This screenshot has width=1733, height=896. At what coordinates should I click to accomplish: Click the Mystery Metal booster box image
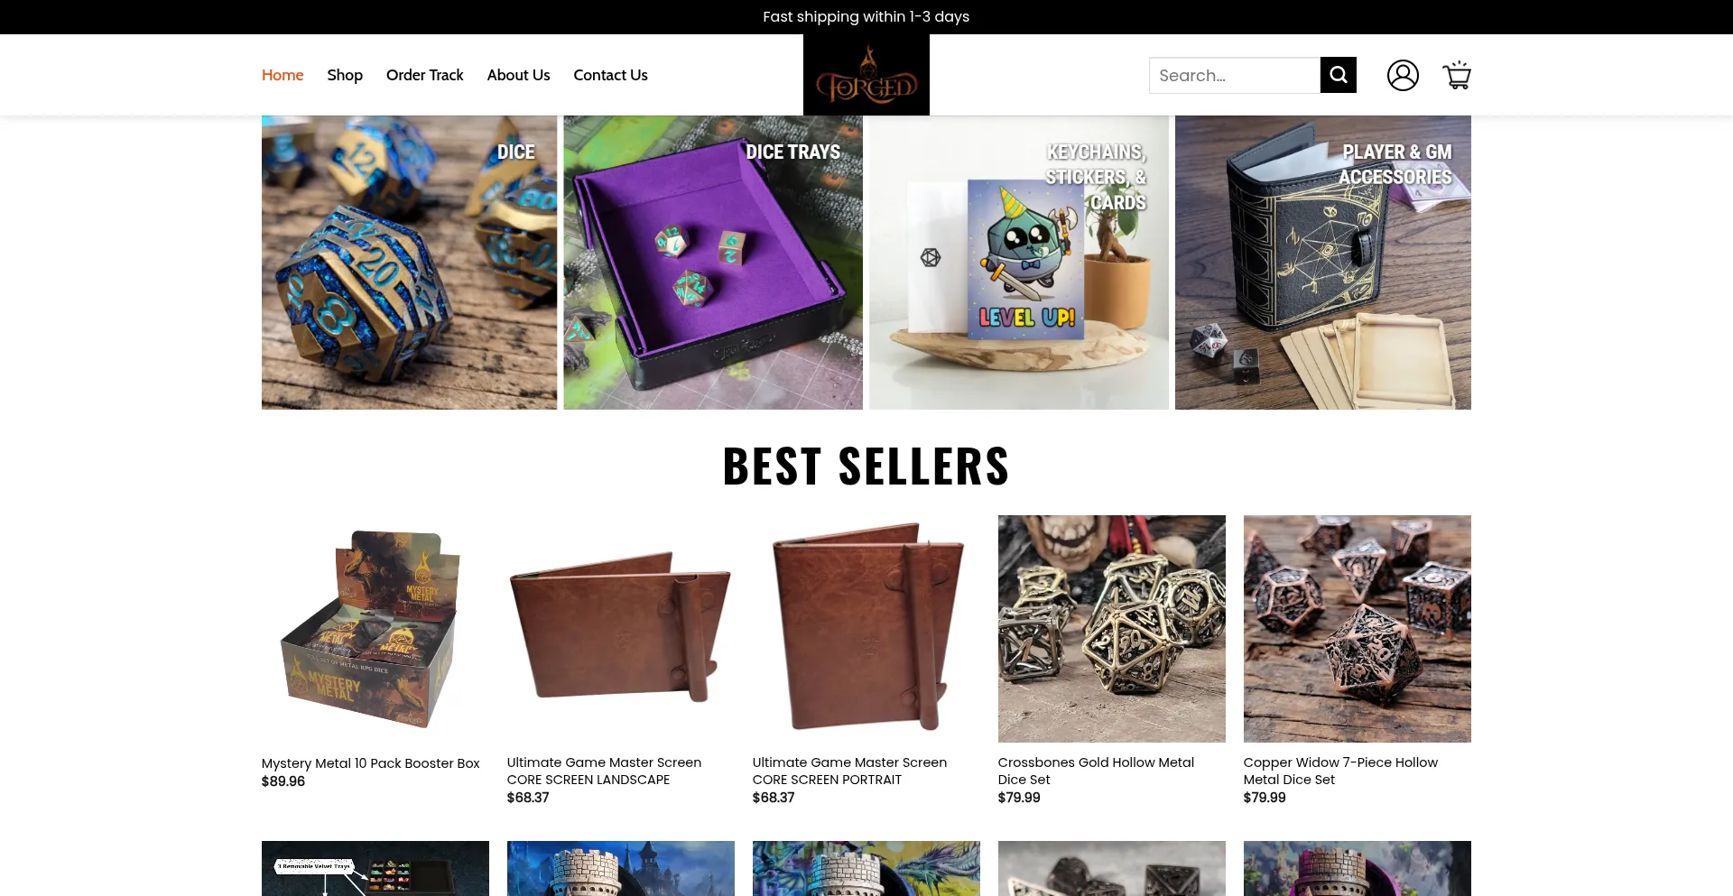[x=375, y=629]
